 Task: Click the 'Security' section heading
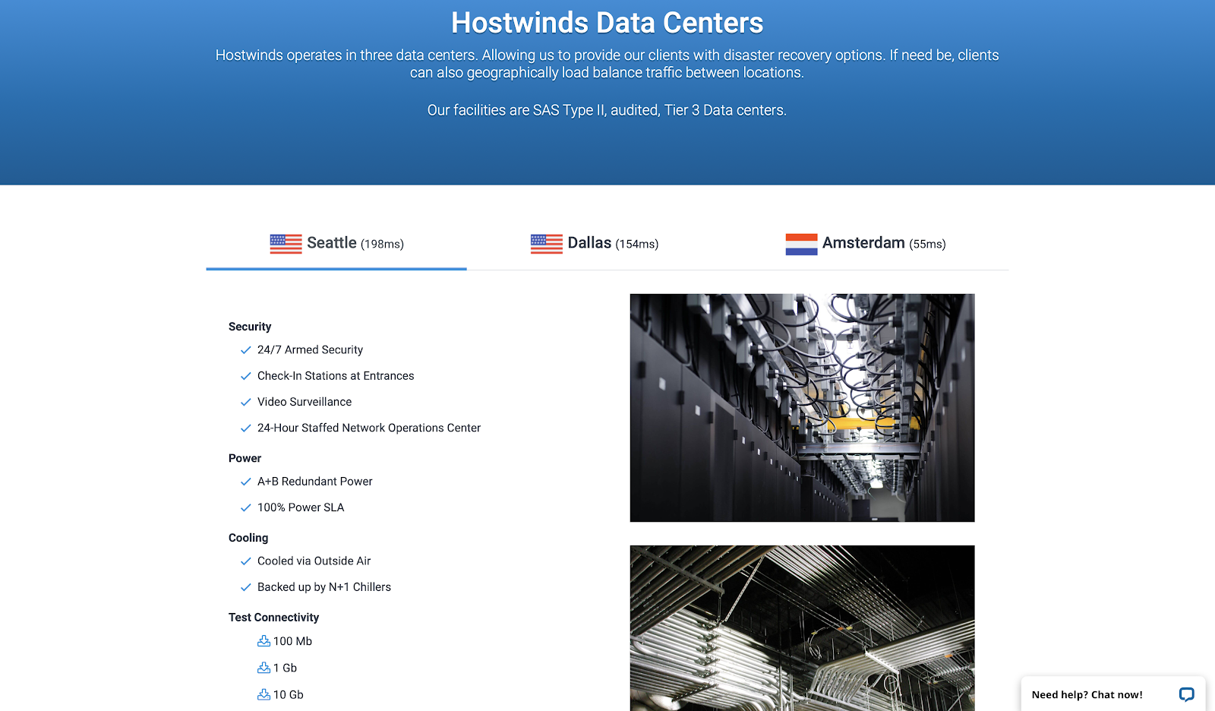[x=250, y=327]
